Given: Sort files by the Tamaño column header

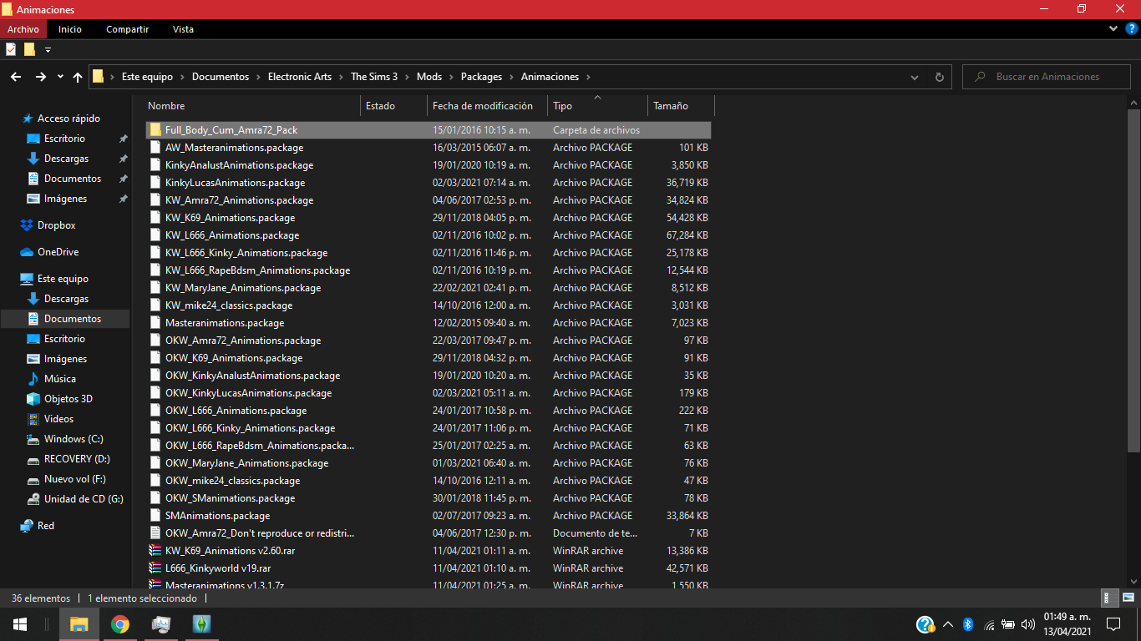Looking at the screenshot, I should (x=681, y=106).
